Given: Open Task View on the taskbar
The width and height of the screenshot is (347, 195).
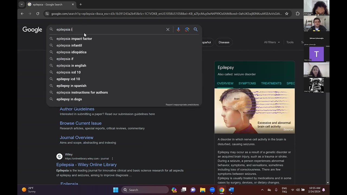Looking at the screenshot, I should (184, 190).
